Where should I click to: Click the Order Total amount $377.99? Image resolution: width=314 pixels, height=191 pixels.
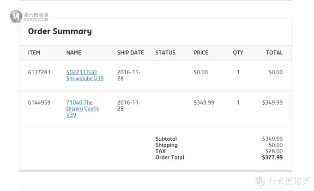tap(272, 157)
